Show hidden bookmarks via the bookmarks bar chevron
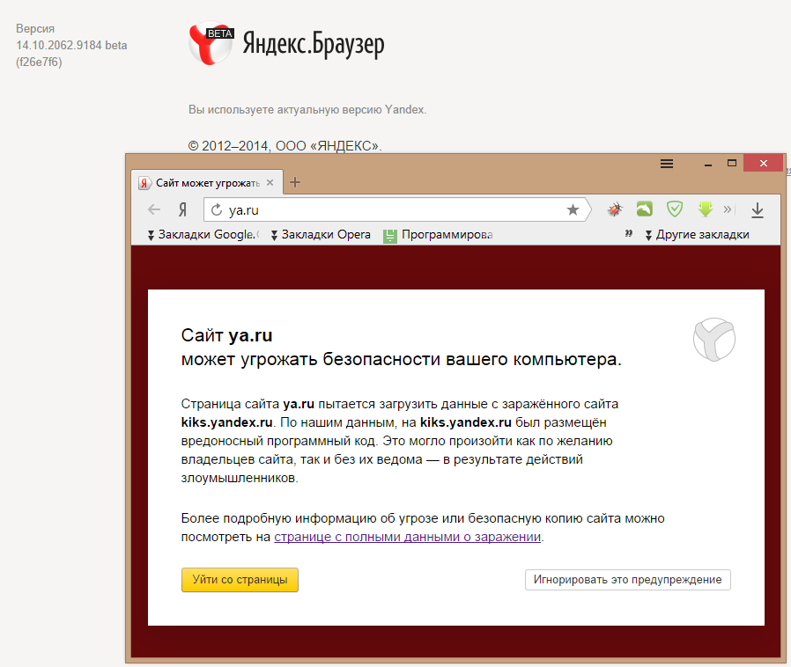The height and width of the screenshot is (667, 791). pyautogui.click(x=629, y=234)
